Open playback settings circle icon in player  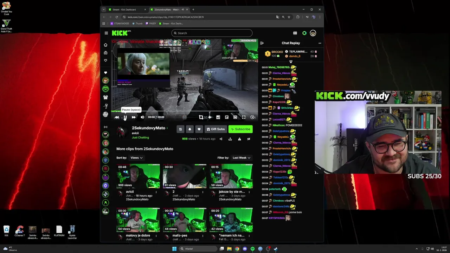click(252, 117)
